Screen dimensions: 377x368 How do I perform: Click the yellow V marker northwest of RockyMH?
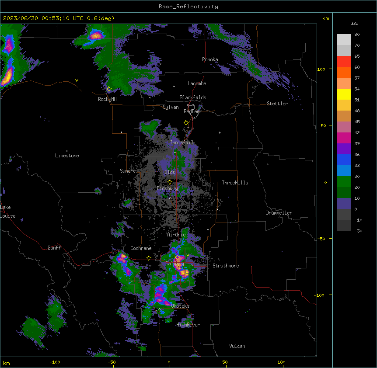(x=77, y=80)
